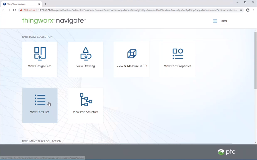Click the thingworx navigate logo
The image size is (257, 160).
54,21
